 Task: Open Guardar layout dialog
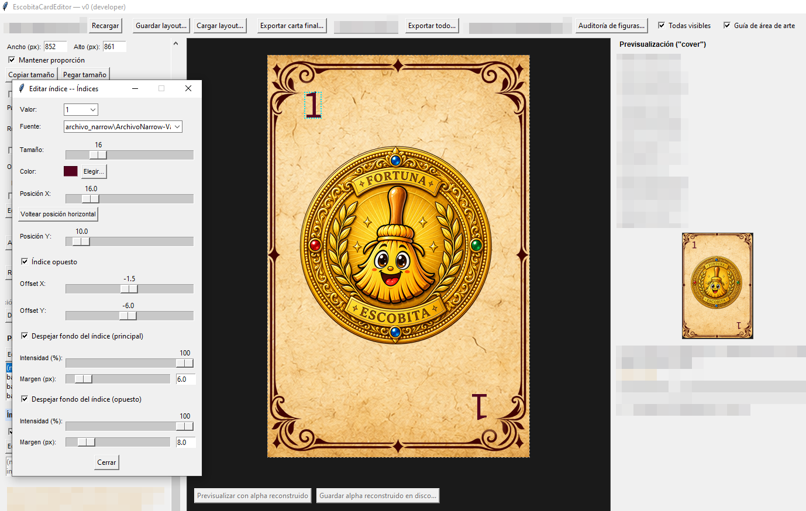tap(161, 26)
